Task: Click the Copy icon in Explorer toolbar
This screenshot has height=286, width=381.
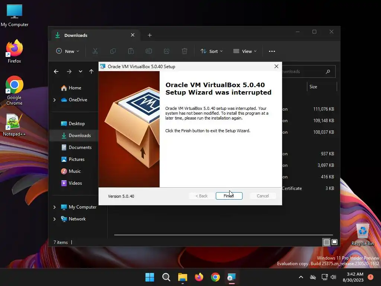Action: coord(113,51)
